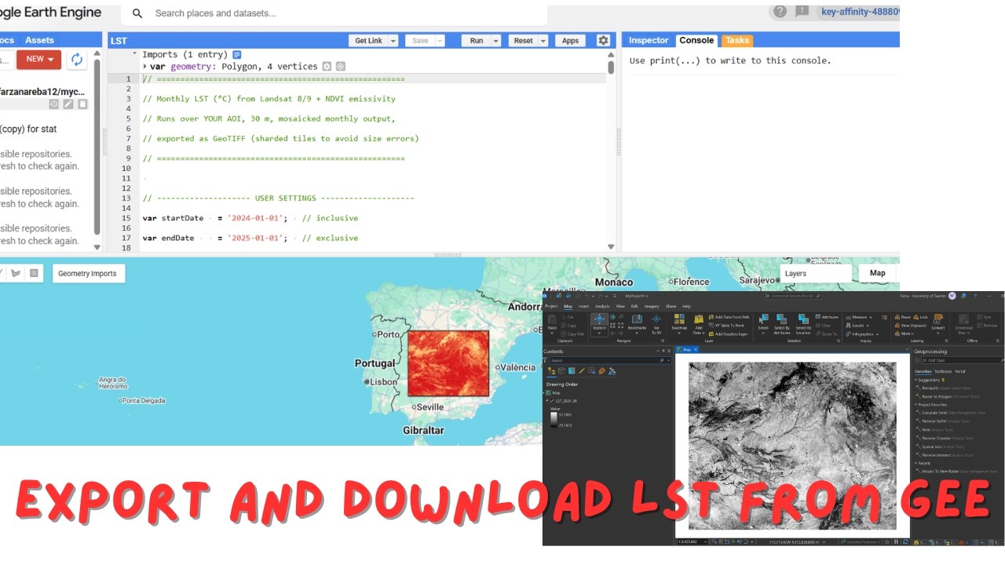Click Go To XY in ArcGIS Pro
The height and width of the screenshot is (565, 1005).
tap(656, 324)
